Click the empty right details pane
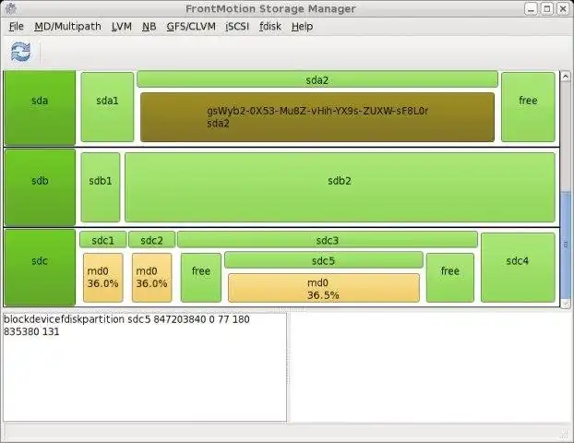The height and width of the screenshot is (443, 574). (x=430, y=367)
